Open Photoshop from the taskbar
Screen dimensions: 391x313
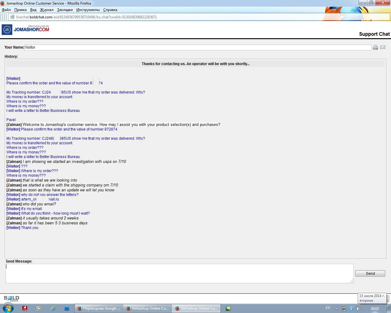click(x=67, y=308)
